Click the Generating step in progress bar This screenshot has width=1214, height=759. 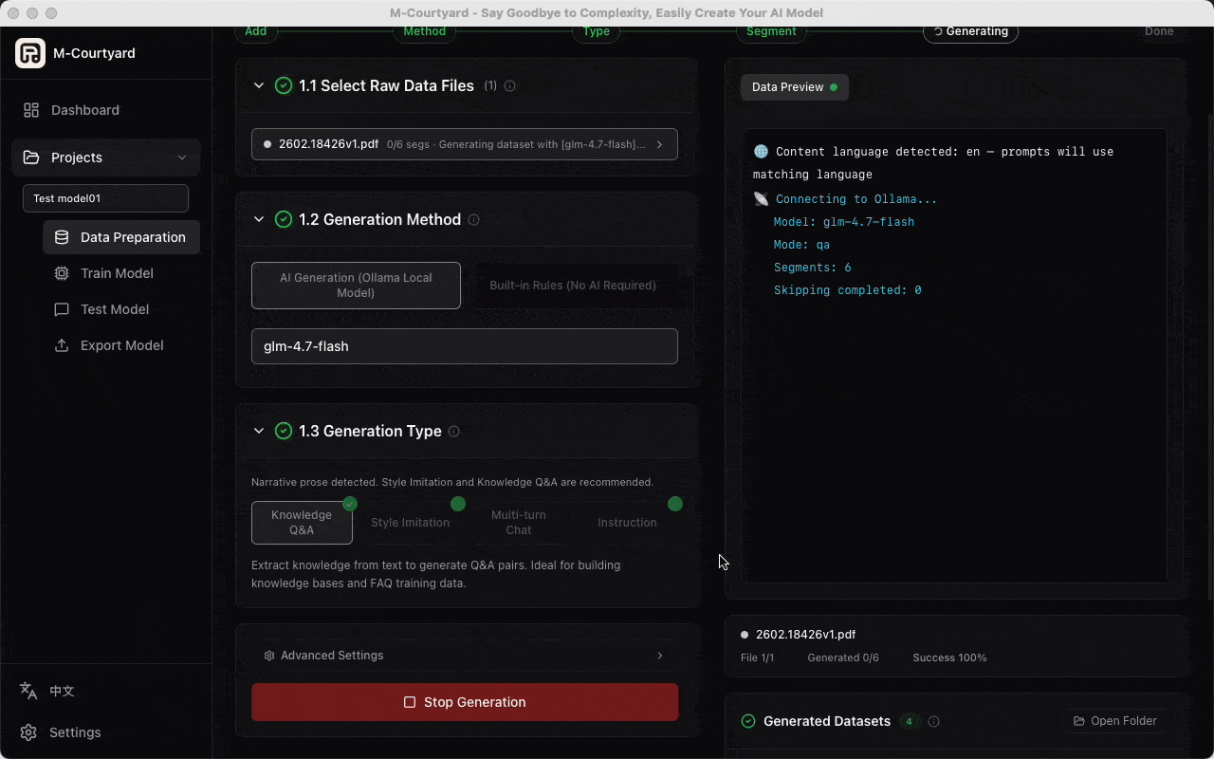[x=970, y=31]
